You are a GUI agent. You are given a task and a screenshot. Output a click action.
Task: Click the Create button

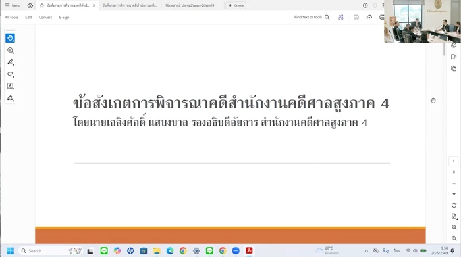pos(236,5)
